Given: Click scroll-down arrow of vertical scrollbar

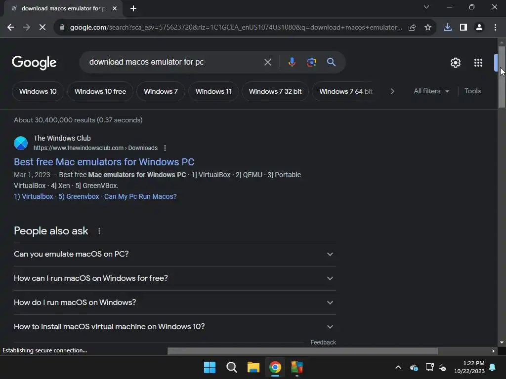Looking at the screenshot, I should pyautogui.click(x=502, y=342).
